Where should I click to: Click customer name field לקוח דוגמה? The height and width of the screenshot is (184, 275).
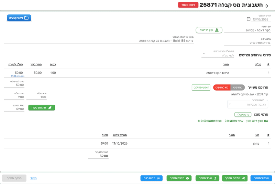point(247,30)
